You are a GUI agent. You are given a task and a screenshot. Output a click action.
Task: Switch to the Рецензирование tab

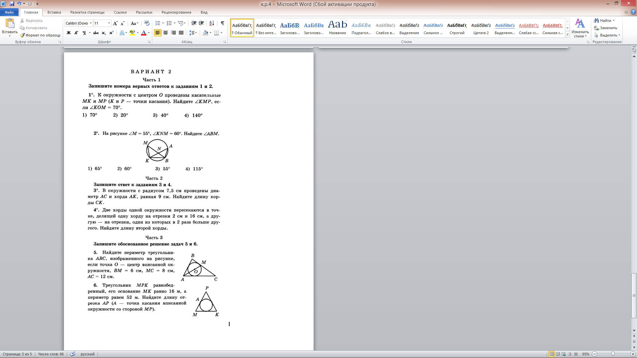pyautogui.click(x=176, y=12)
